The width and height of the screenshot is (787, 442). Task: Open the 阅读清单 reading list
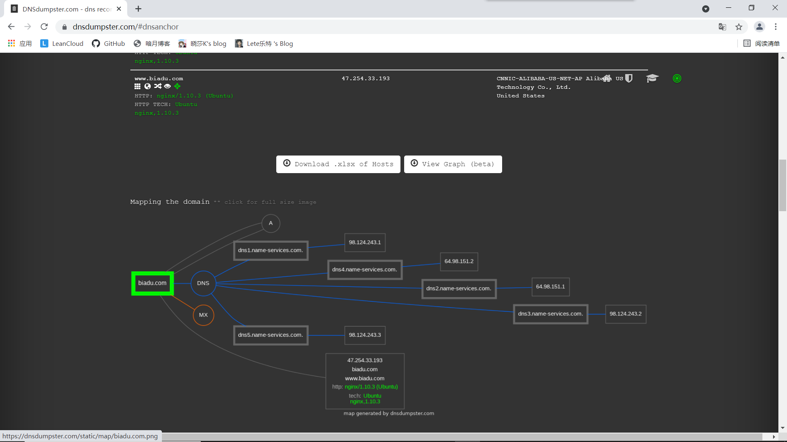(x=762, y=43)
